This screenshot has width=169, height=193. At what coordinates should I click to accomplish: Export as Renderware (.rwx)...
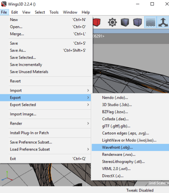click(x=130, y=155)
